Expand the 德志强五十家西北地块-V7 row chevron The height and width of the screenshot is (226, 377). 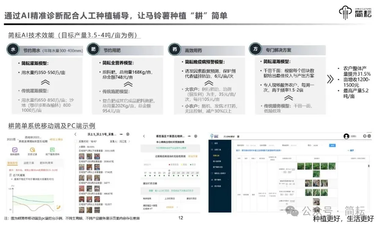coord(177,207)
